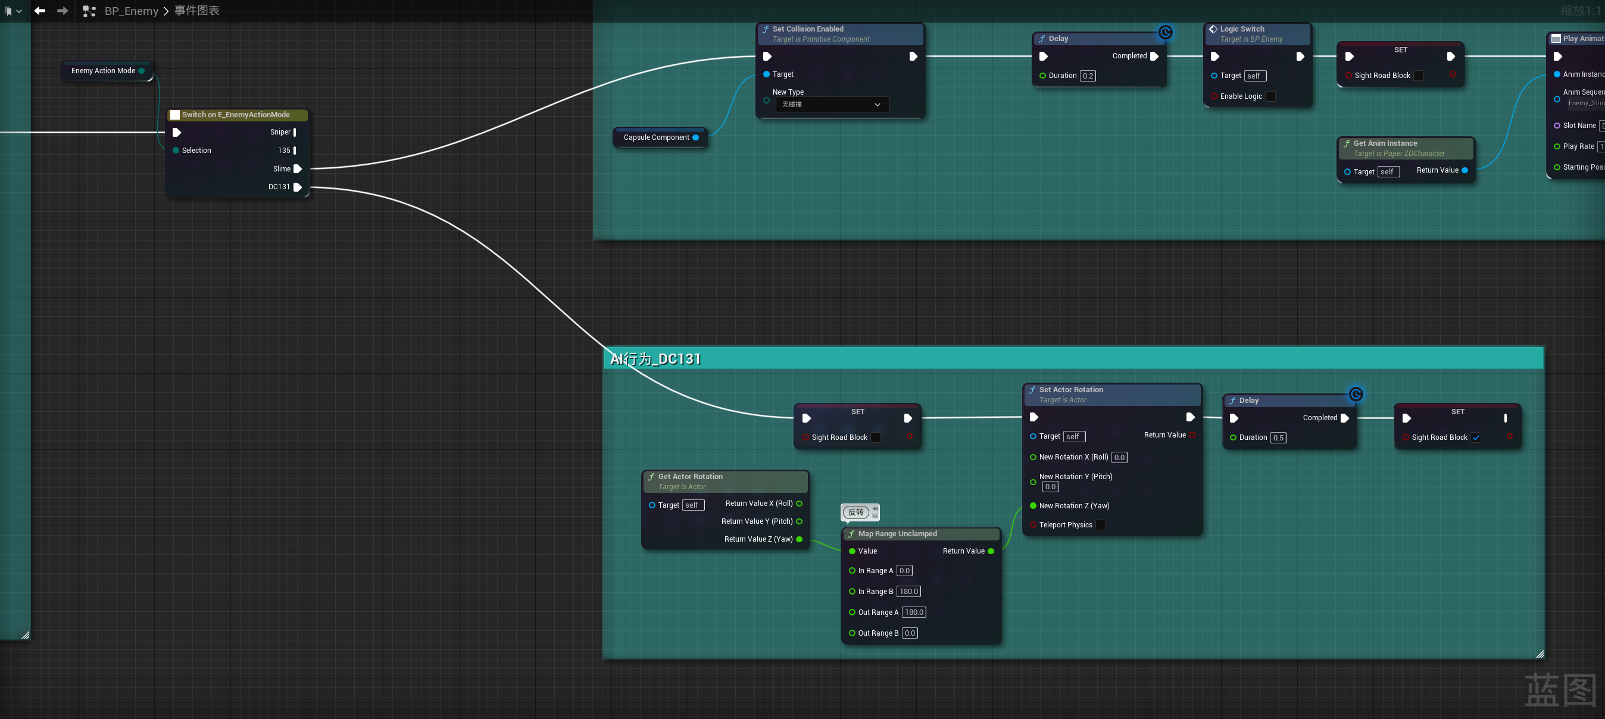Click the Slime execution output pin

[298, 169]
